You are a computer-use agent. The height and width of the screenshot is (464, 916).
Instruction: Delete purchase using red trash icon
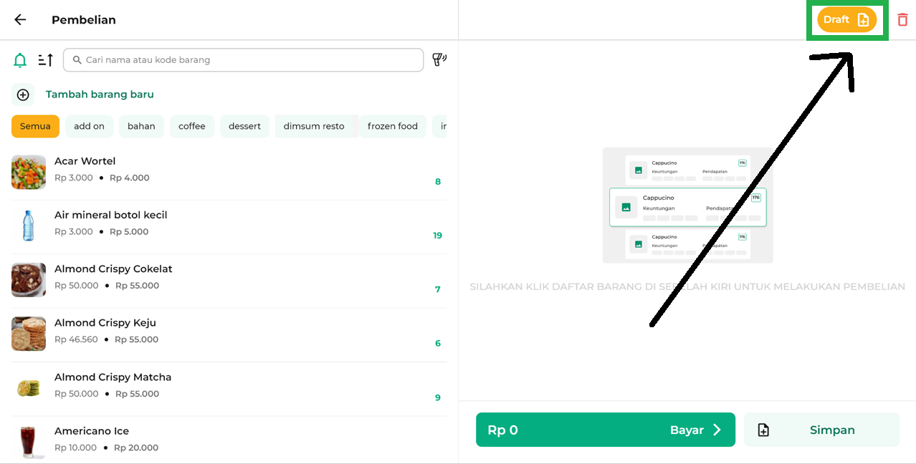pyautogui.click(x=902, y=20)
